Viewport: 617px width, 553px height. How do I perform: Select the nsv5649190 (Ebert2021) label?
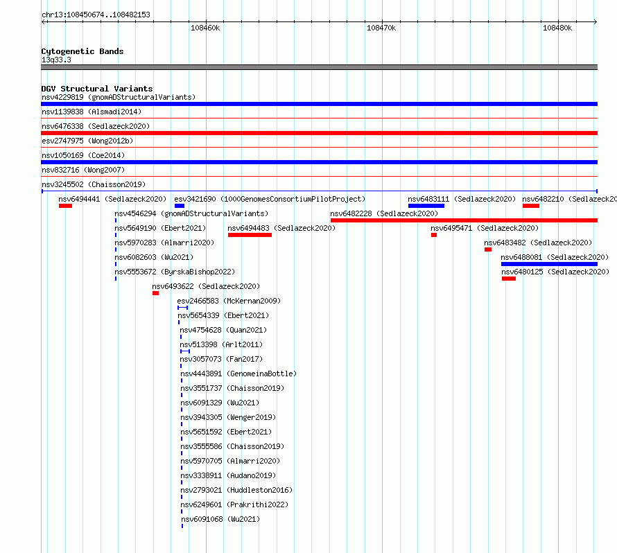[160, 228]
